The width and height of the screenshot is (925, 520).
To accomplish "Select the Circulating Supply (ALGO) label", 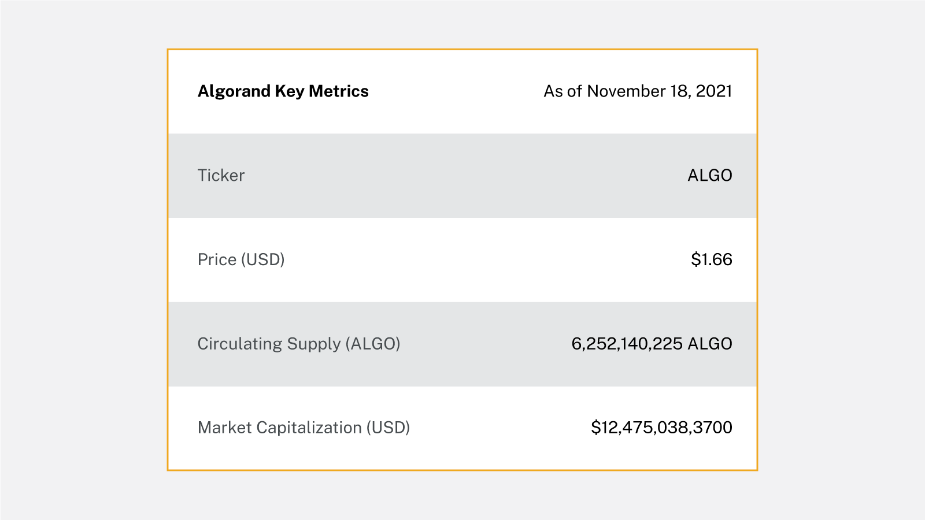I will [299, 344].
